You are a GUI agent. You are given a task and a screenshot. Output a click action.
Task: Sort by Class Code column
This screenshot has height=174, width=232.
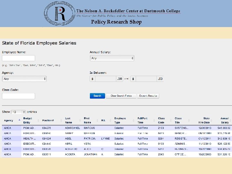pyautogui.click(x=161, y=121)
